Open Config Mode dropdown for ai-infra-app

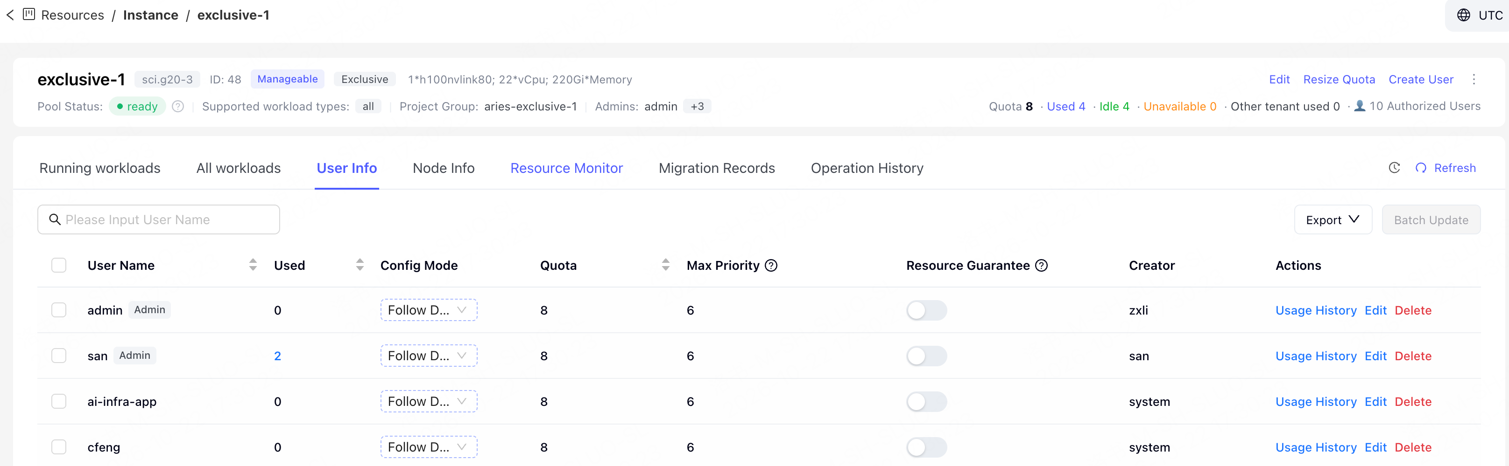tap(429, 401)
